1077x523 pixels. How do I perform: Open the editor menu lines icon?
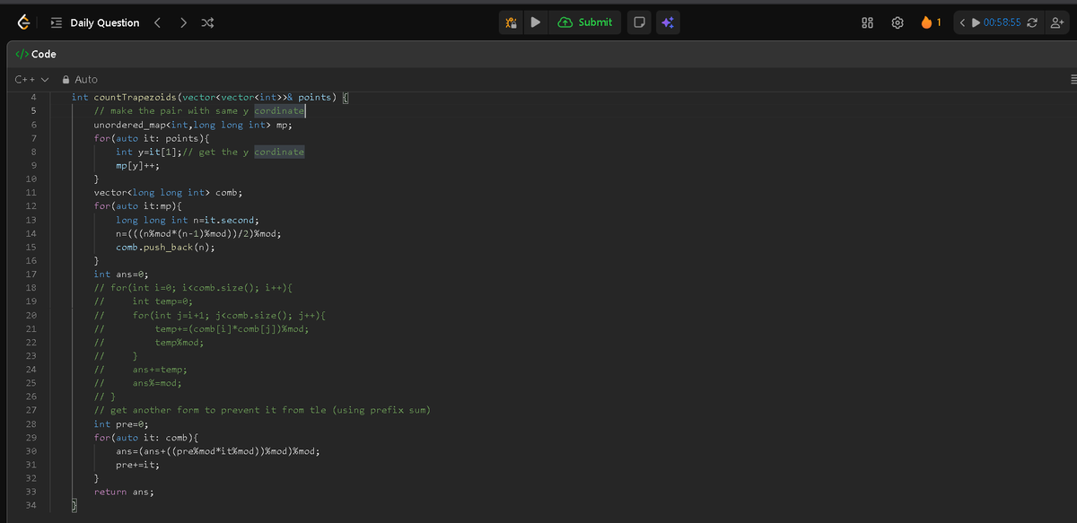click(x=1073, y=80)
